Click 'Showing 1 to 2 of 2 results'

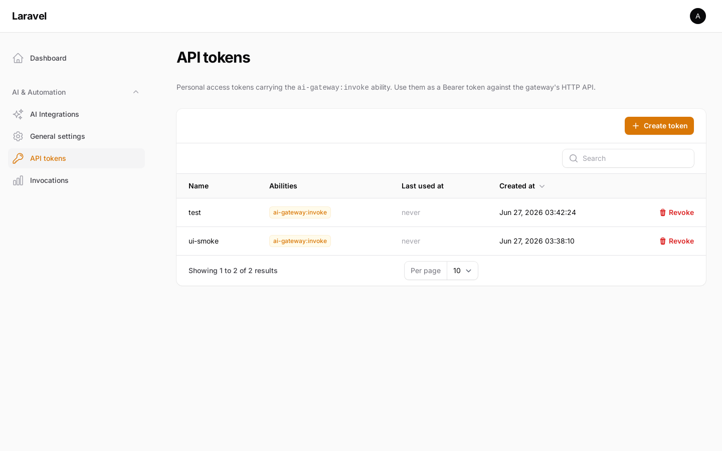(x=233, y=271)
